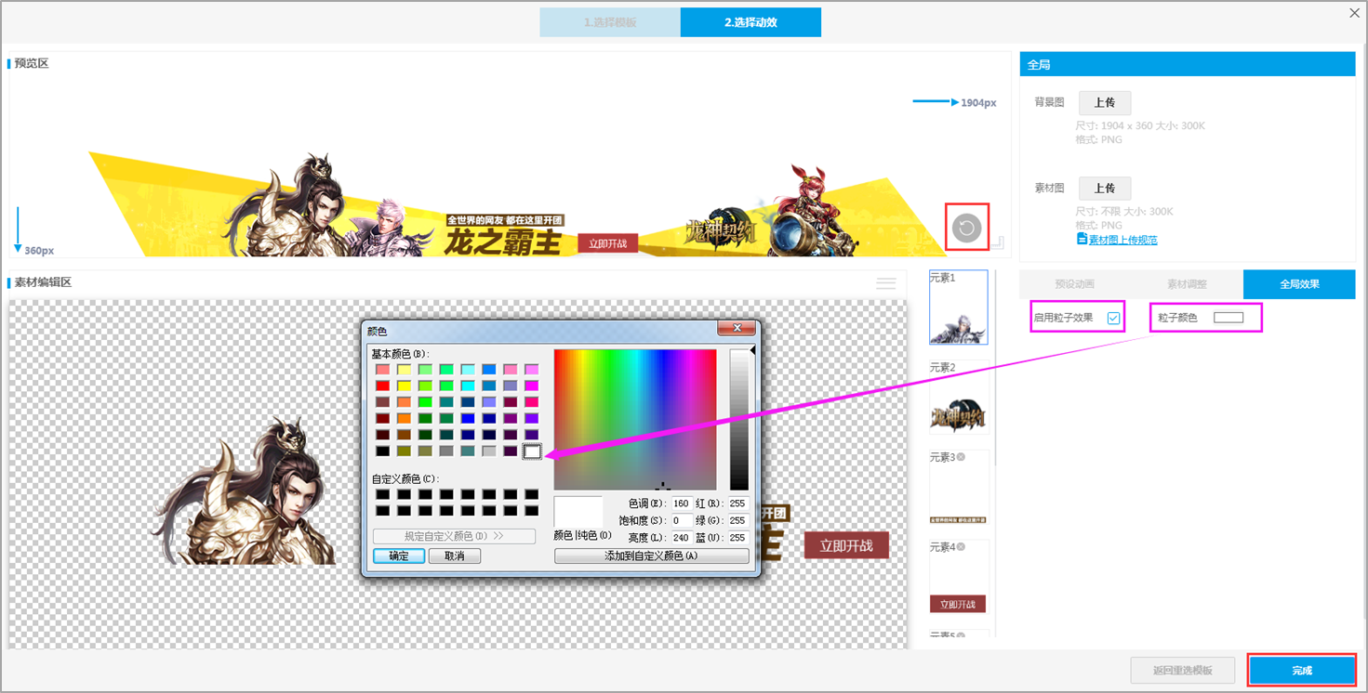Confirm color with the 确定 button
This screenshot has width=1368, height=693.
(x=399, y=556)
